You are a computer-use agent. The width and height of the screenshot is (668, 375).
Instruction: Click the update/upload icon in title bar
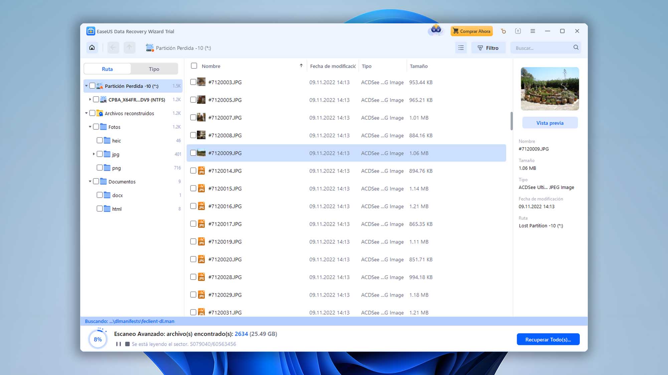(x=518, y=31)
